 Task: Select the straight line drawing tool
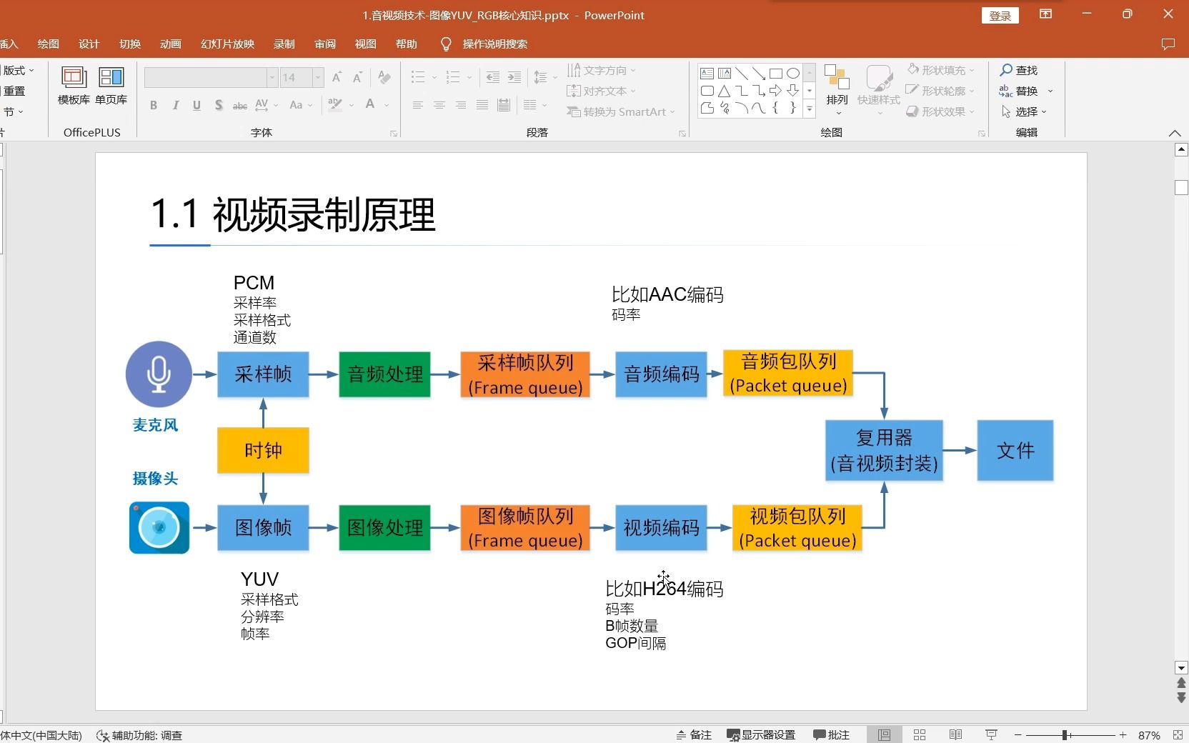point(742,73)
